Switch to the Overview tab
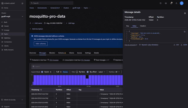Screen dimensions: 188x108 click(33, 53)
